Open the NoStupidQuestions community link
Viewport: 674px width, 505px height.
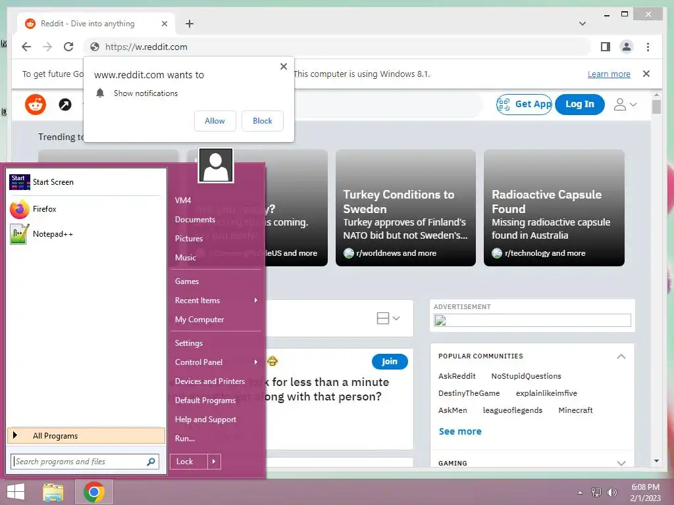tap(526, 376)
